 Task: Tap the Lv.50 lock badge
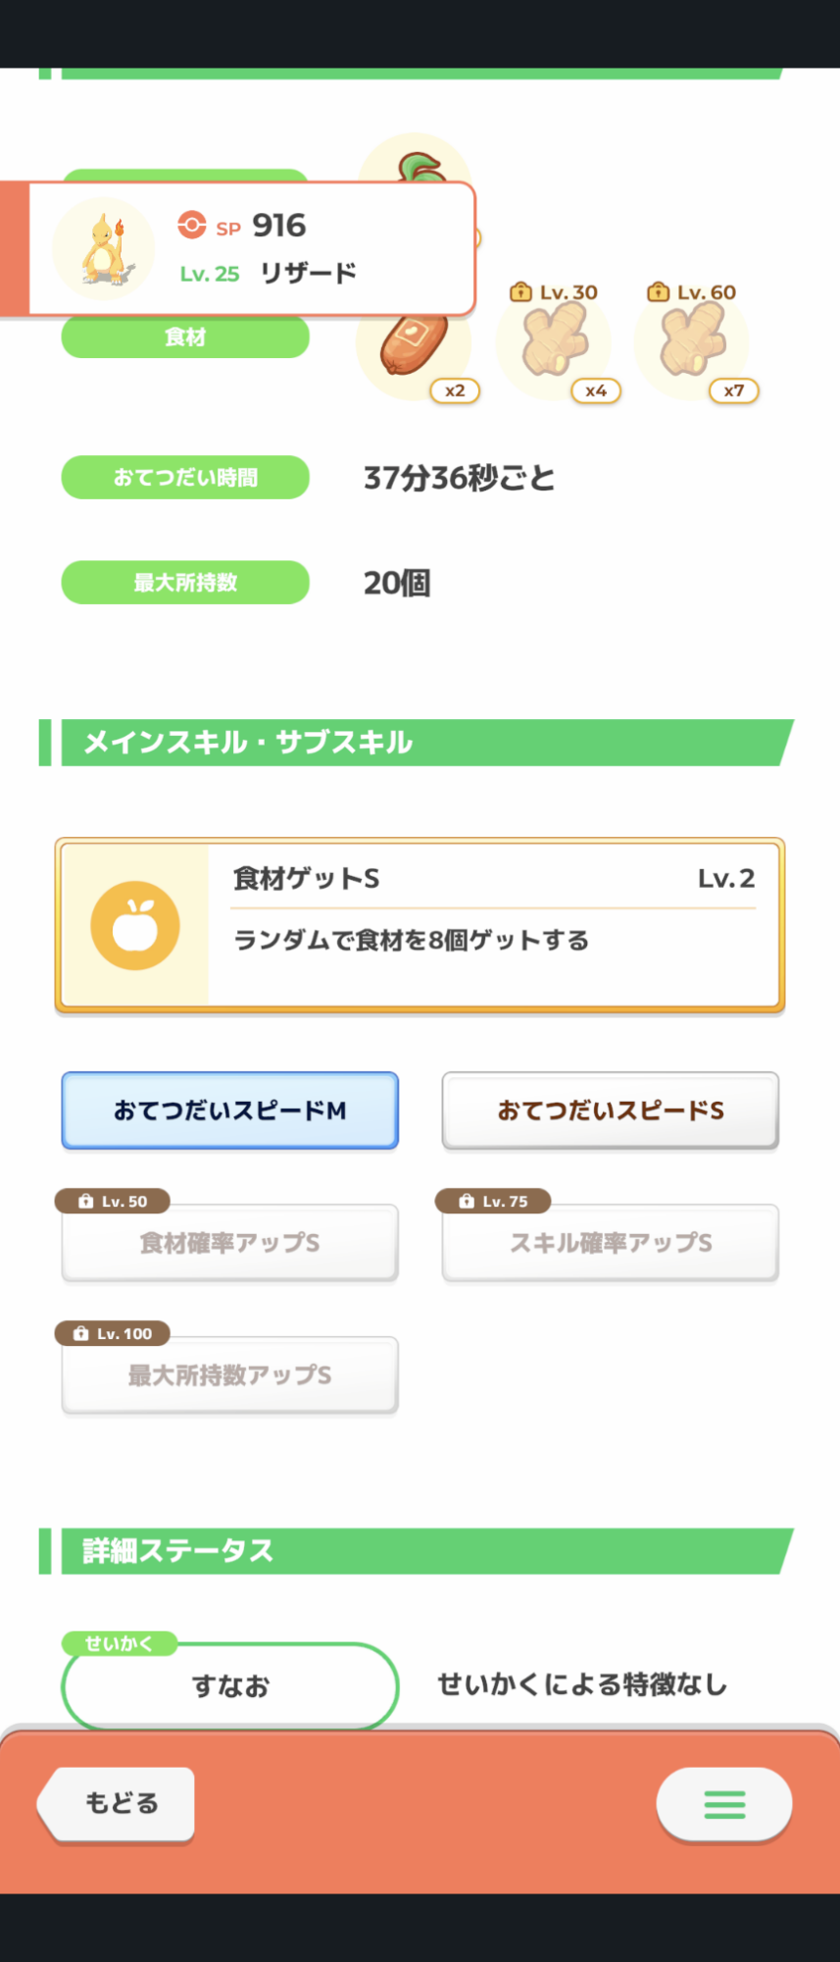113,1201
